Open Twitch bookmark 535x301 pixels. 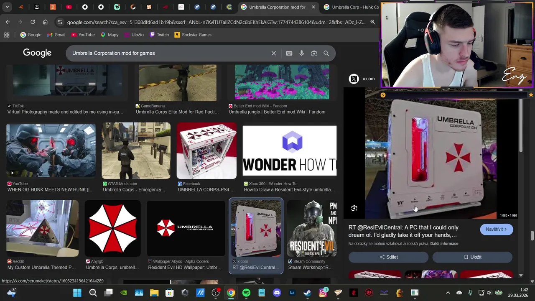(159, 35)
